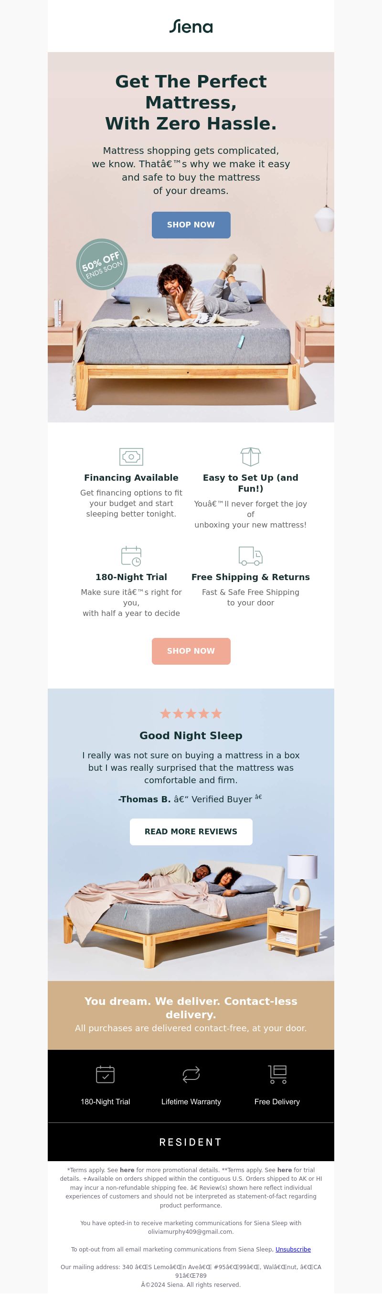Click the Free Shipping truck icon
The image size is (382, 1294).
[251, 556]
